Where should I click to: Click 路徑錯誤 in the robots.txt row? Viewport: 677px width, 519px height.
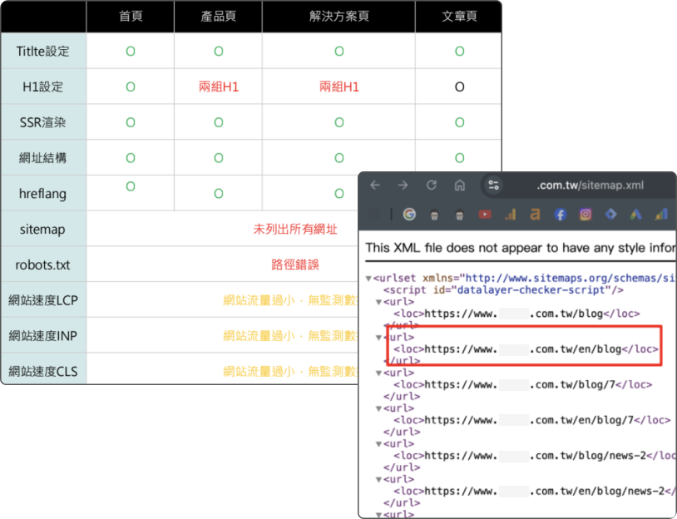[295, 264]
